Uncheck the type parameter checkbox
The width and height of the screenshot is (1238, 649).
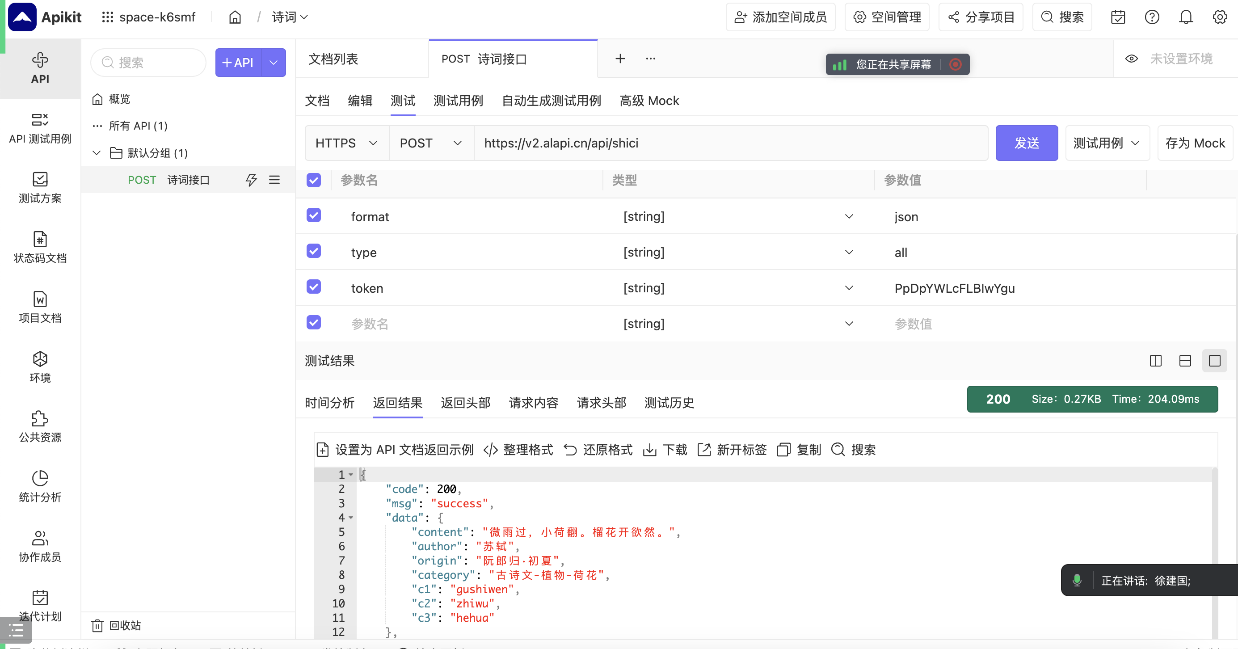click(x=314, y=251)
